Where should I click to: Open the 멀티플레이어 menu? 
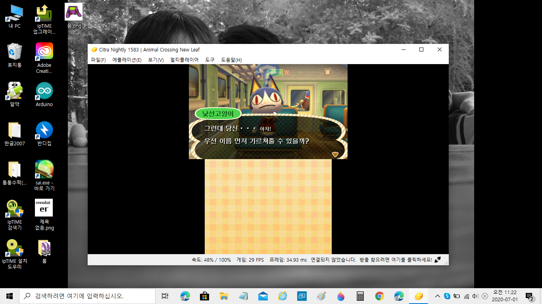click(x=185, y=60)
